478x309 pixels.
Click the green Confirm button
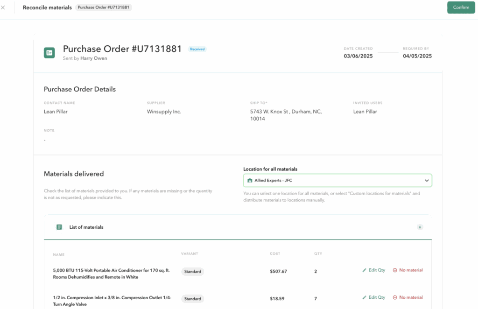click(461, 7)
